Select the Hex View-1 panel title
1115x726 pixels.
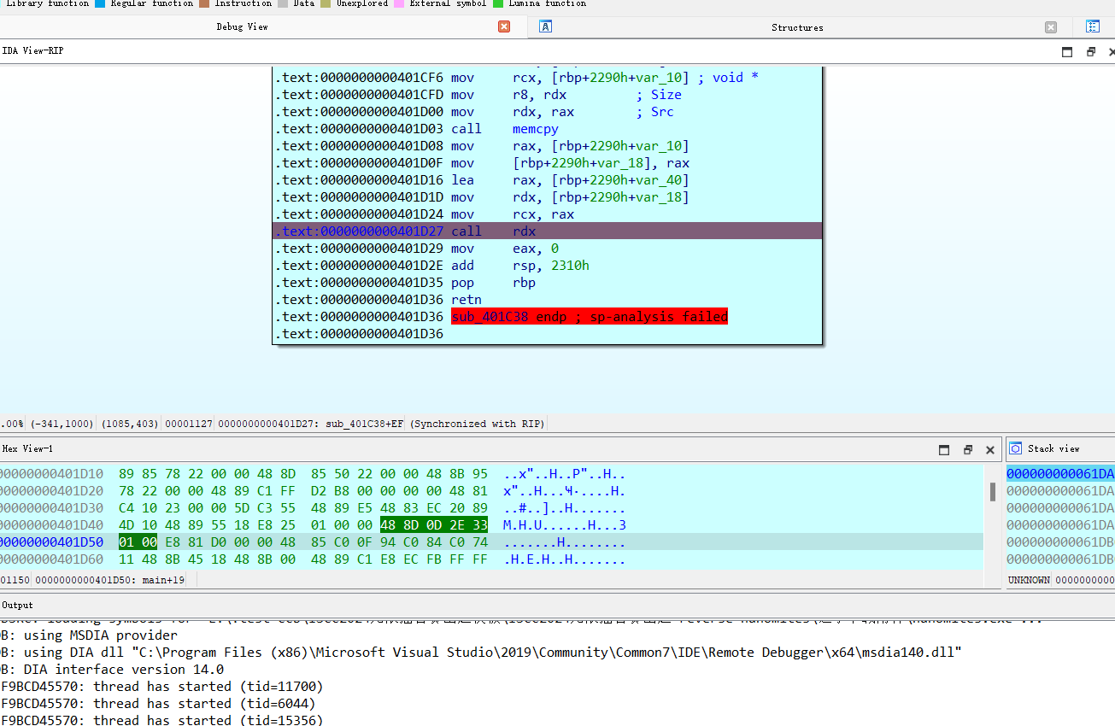27,449
